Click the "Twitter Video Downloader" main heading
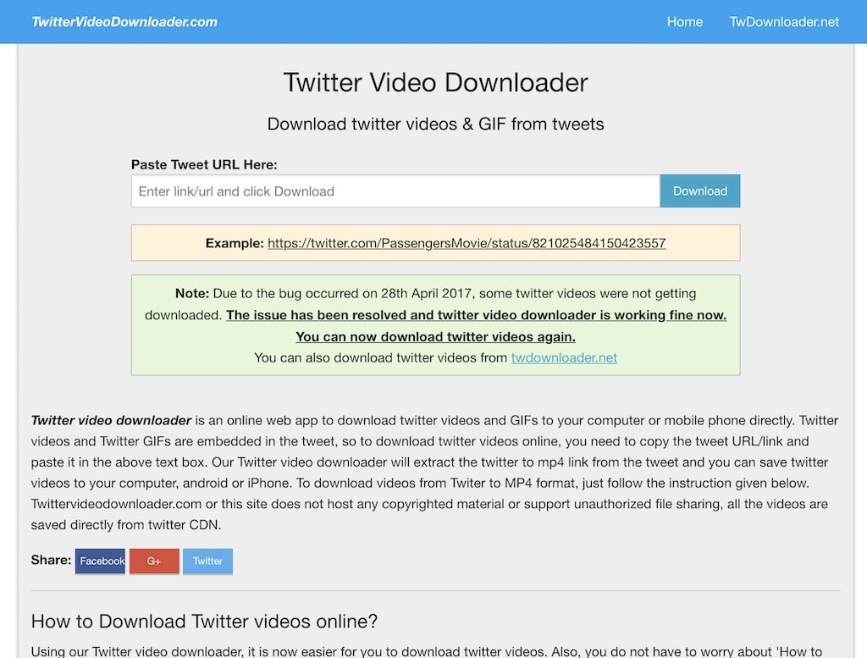This screenshot has height=658, width=867. click(436, 83)
